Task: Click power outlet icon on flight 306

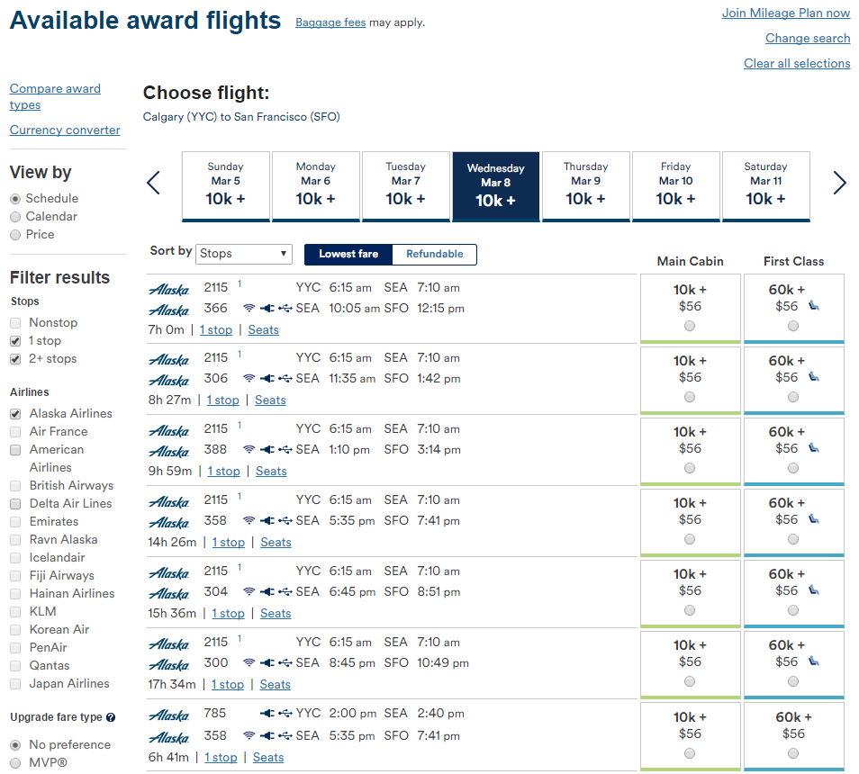Action: (x=267, y=378)
